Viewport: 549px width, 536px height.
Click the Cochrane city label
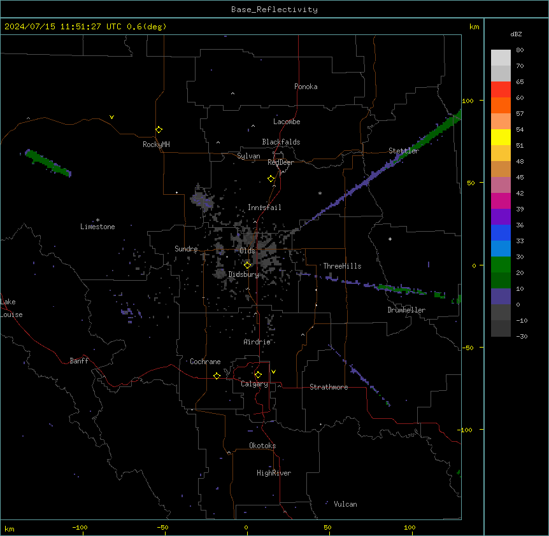click(205, 362)
